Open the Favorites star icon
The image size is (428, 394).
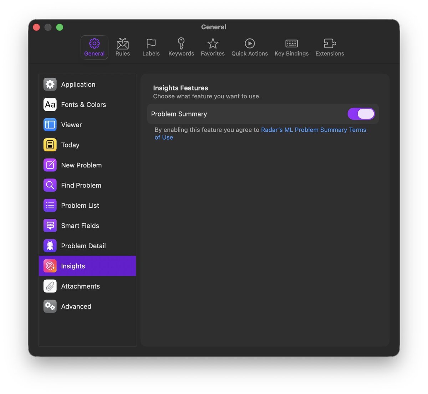[213, 43]
